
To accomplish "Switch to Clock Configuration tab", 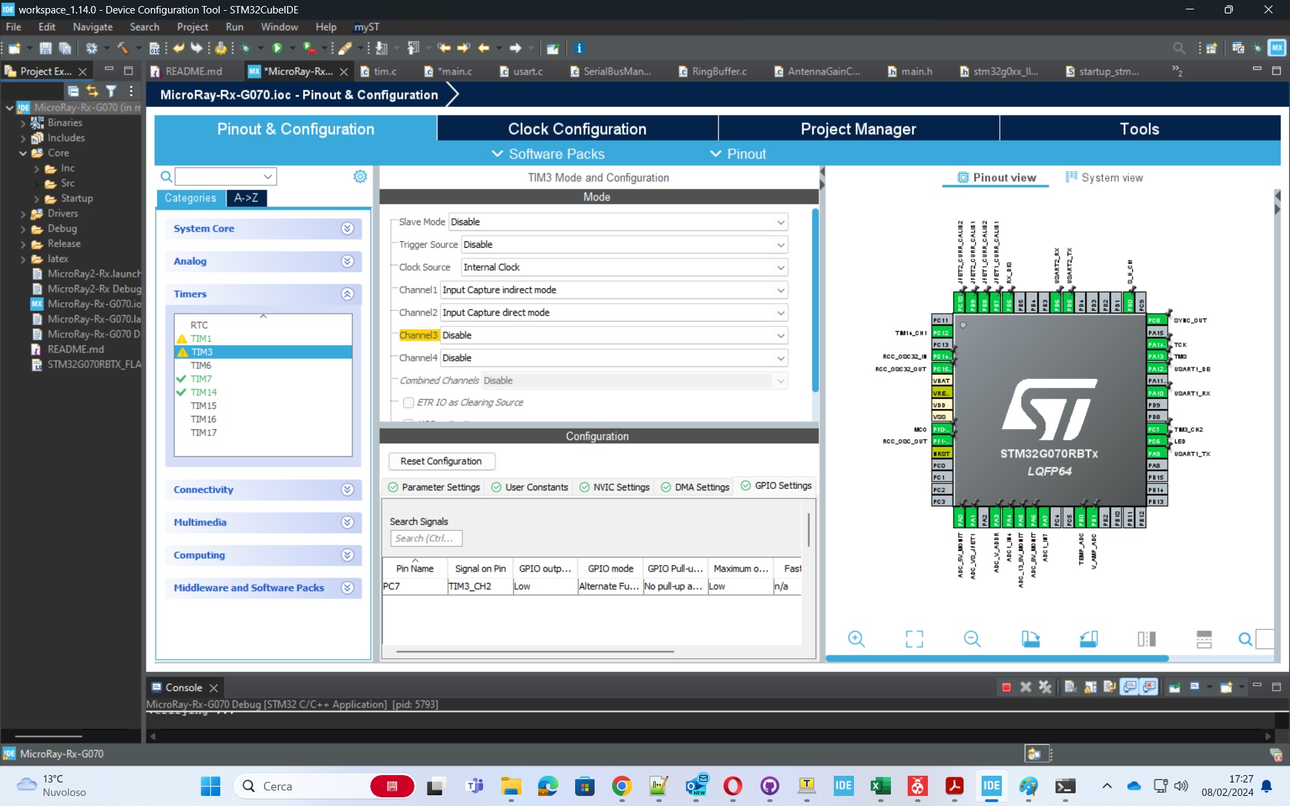I will coord(576,129).
